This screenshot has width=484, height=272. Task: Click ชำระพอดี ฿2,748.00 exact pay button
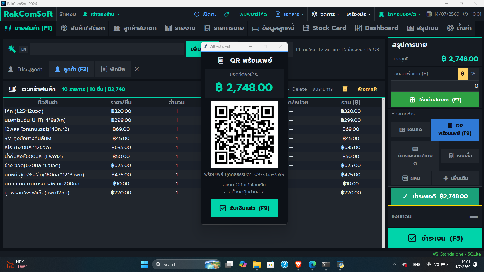pyautogui.click(x=435, y=196)
